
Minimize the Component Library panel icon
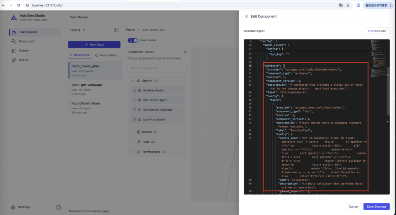185,52
